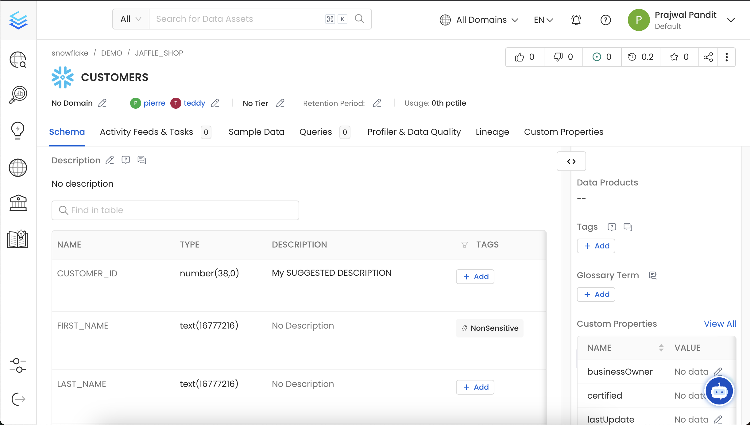Open the Glossary book icon in sidebar
This screenshot has width=750, height=425.
click(x=17, y=239)
